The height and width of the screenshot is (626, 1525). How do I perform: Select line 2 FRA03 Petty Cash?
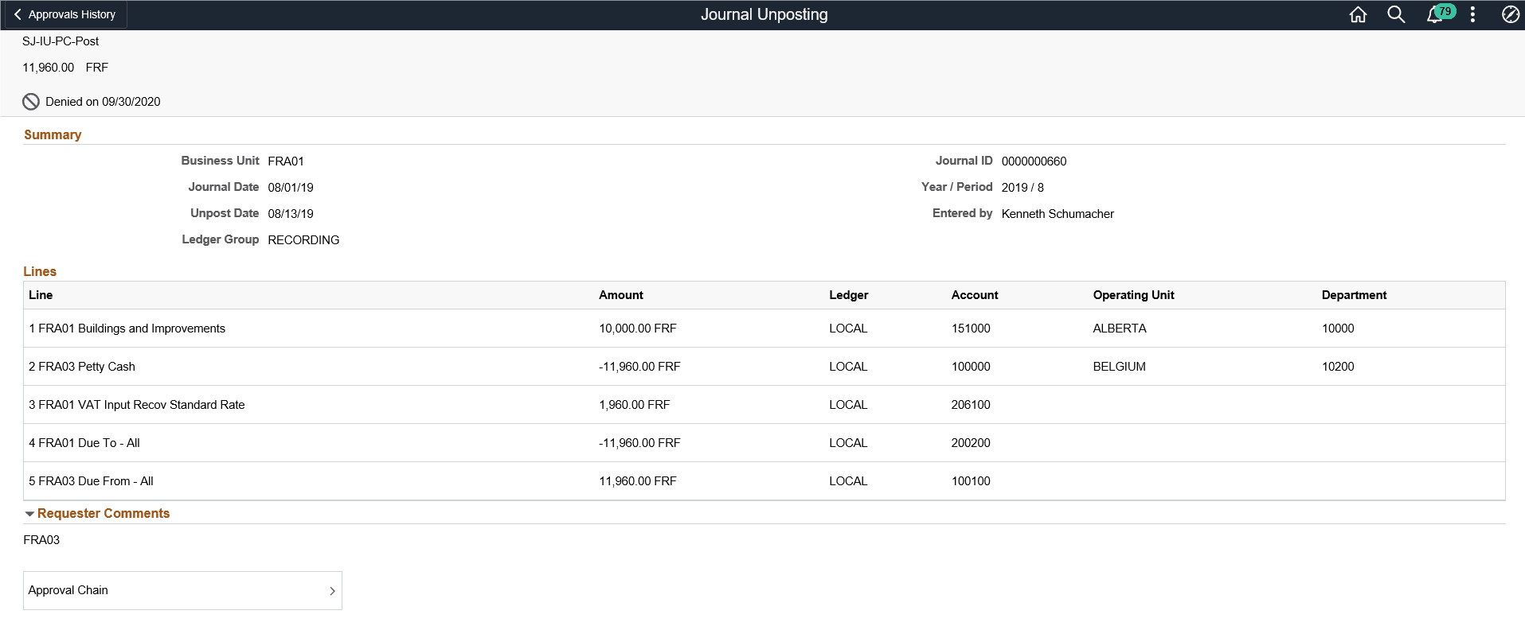764,367
